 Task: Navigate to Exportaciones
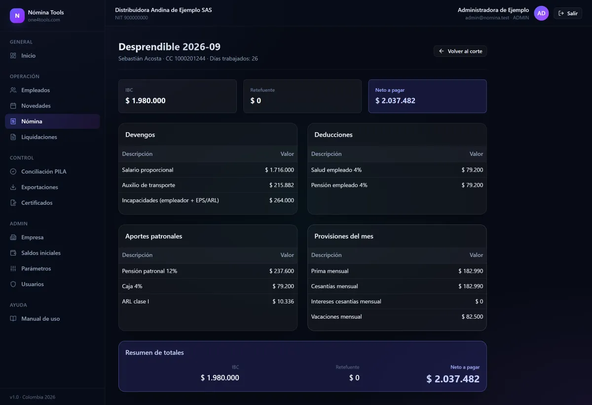[x=52, y=187]
